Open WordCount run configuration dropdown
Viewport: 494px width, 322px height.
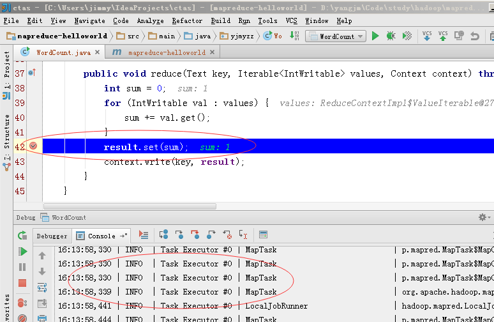336,36
